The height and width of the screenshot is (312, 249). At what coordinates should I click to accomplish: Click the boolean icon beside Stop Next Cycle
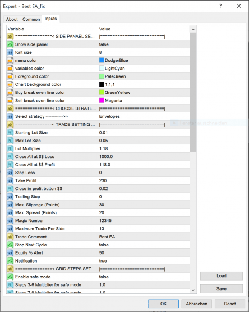coord(10,245)
